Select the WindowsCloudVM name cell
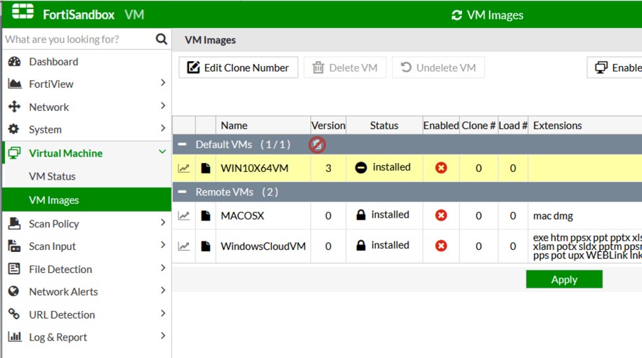The height and width of the screenshot is (358, 642). pyautogui.click(x=263, y=246)
